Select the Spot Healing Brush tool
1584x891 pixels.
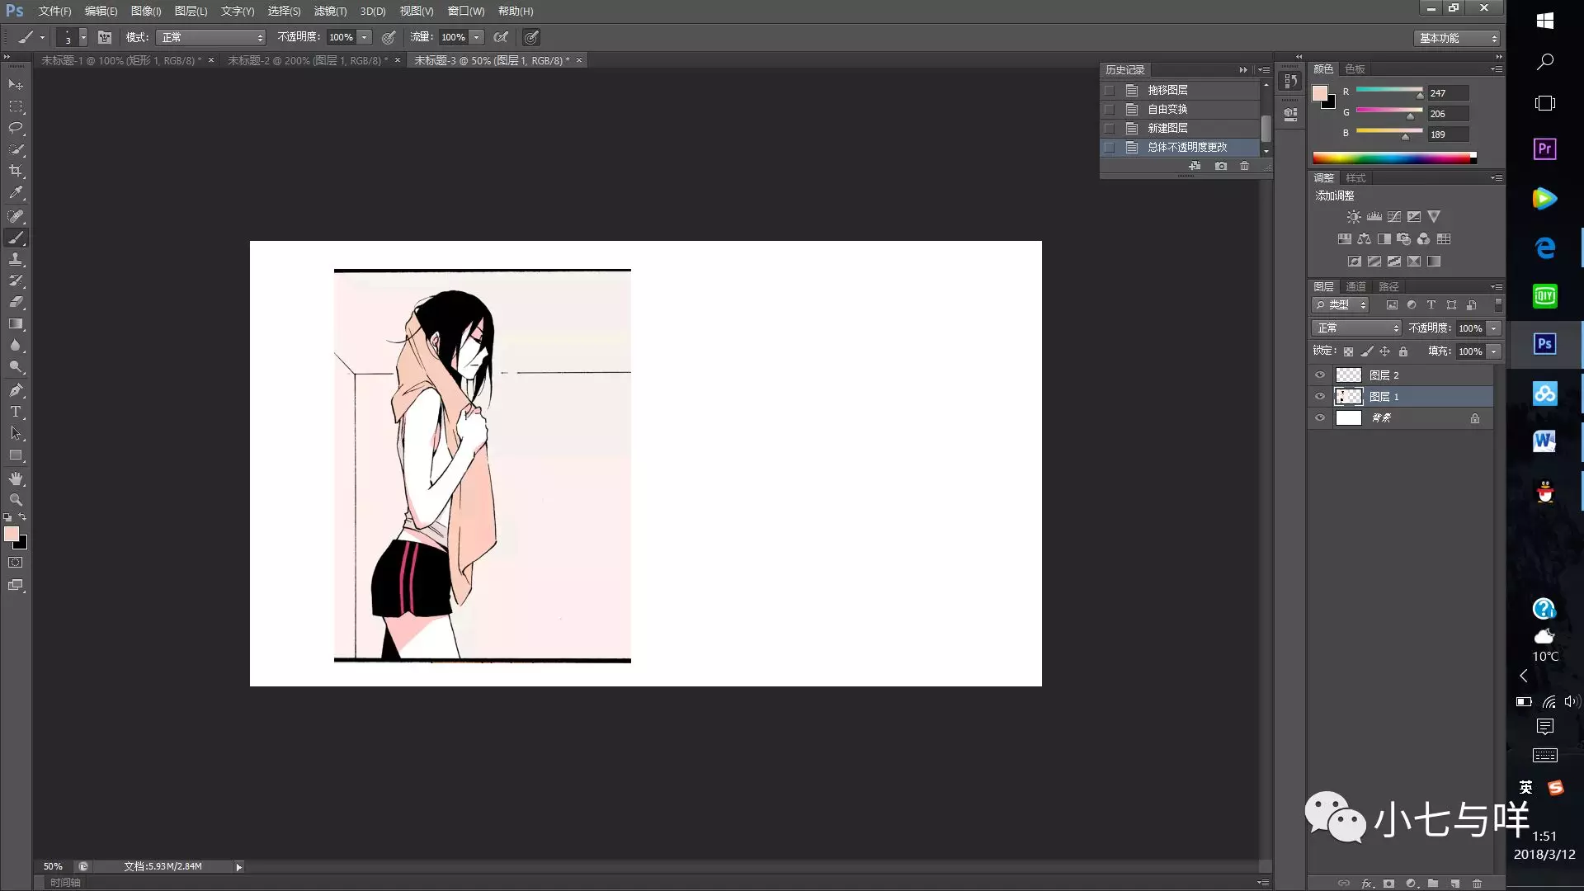(x=16, y=216)
